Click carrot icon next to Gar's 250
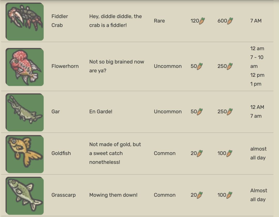The height and width of the screenshot is (217, 279). coord(230,112)
